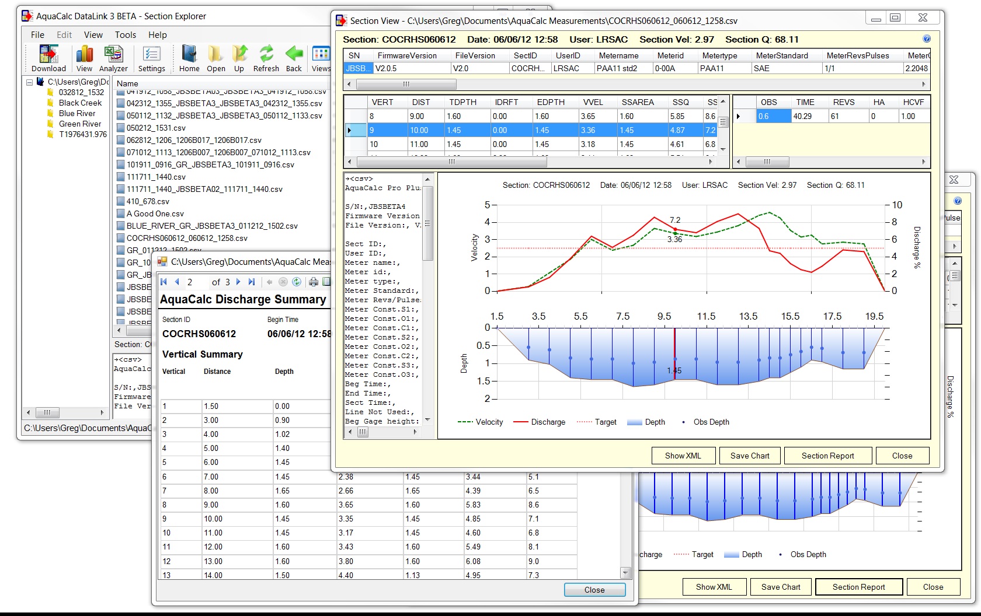Screen dimensions: 981x616
Task: Open the Edit menu
Action: tap(64, 35)
